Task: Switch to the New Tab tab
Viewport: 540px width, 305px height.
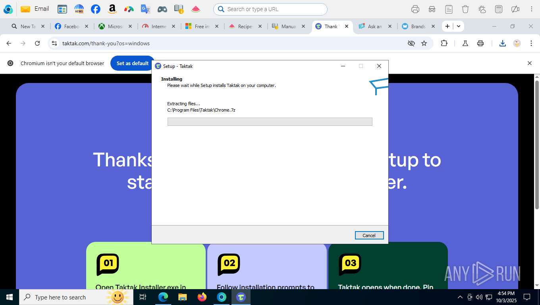Action: [28, 26]
